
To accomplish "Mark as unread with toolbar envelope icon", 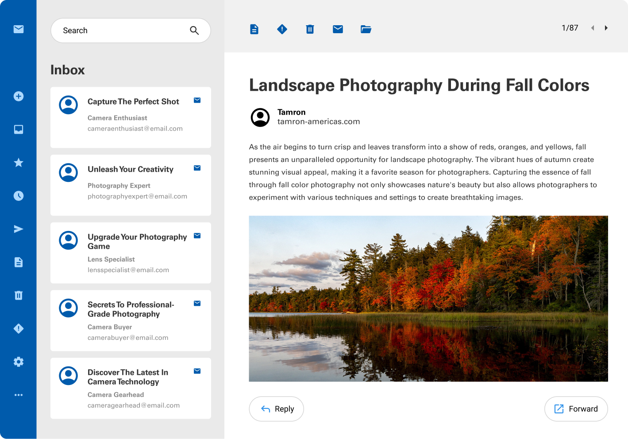I will [338, 30].
